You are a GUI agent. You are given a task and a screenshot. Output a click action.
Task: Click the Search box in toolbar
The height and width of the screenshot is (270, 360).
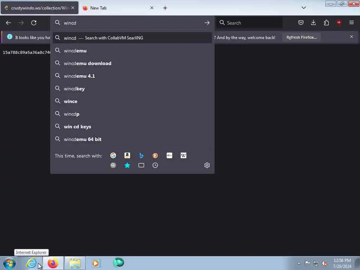click(x=249, y=23)
